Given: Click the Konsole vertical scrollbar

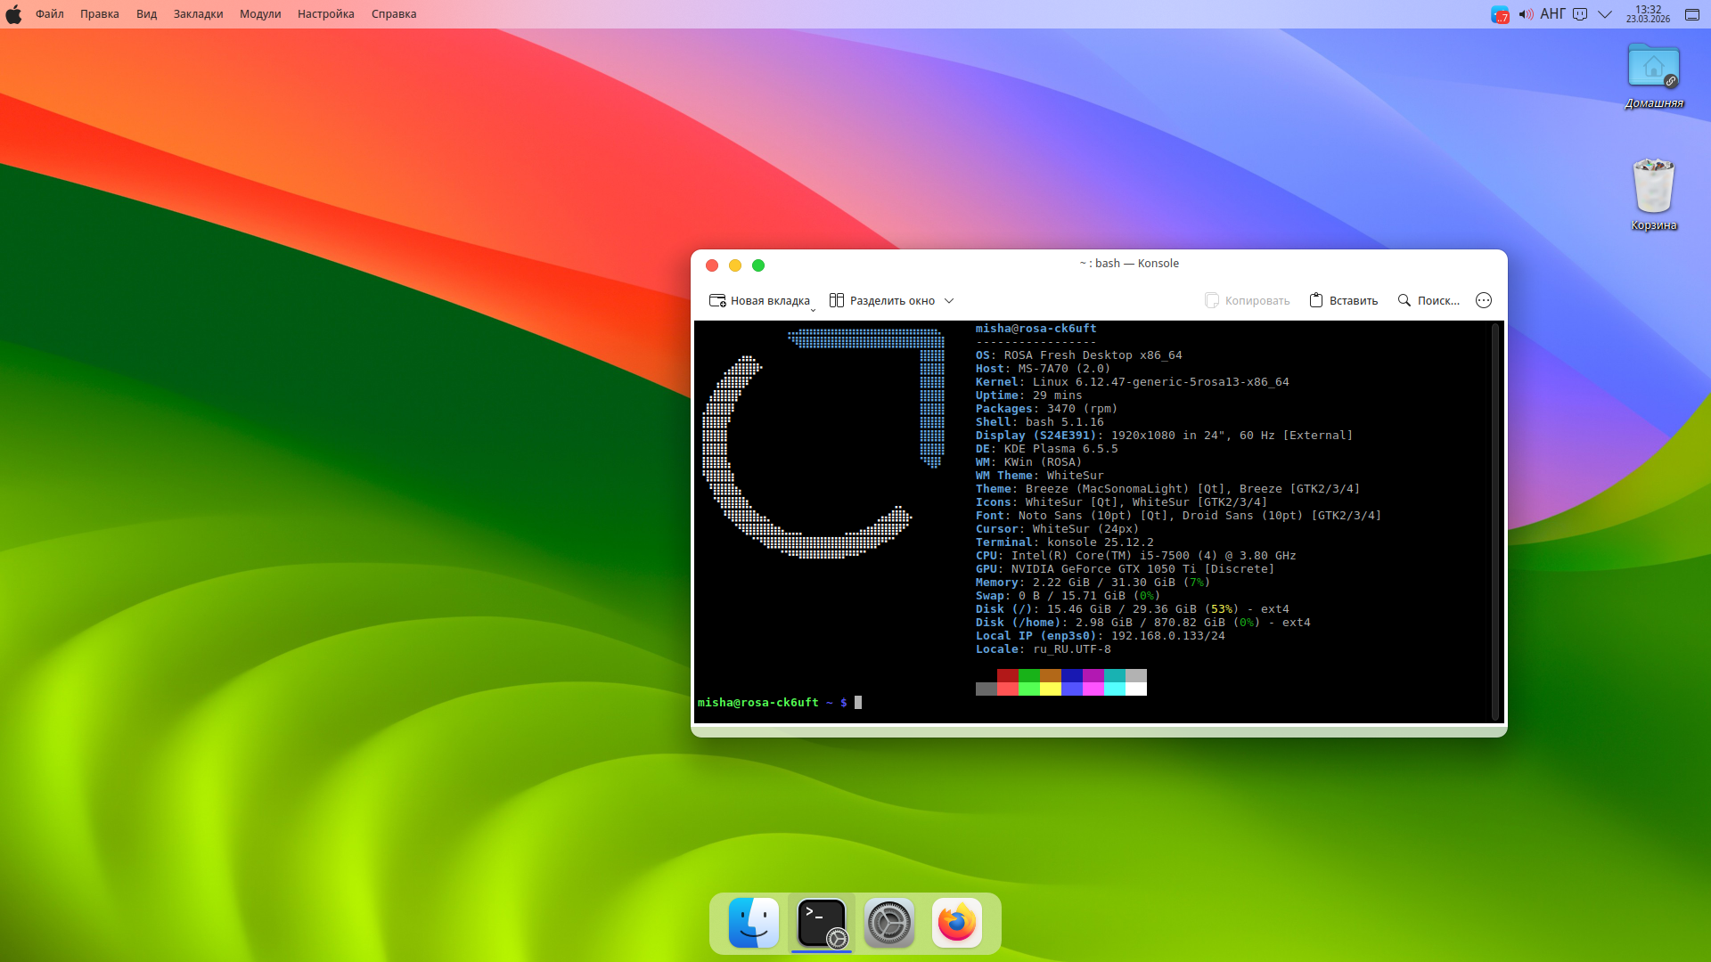Looking at the screenshot, I should coord(1495,521).
